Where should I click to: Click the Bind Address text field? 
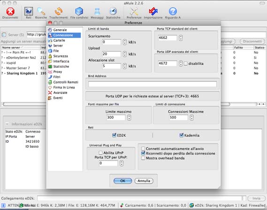pos(153,84)
